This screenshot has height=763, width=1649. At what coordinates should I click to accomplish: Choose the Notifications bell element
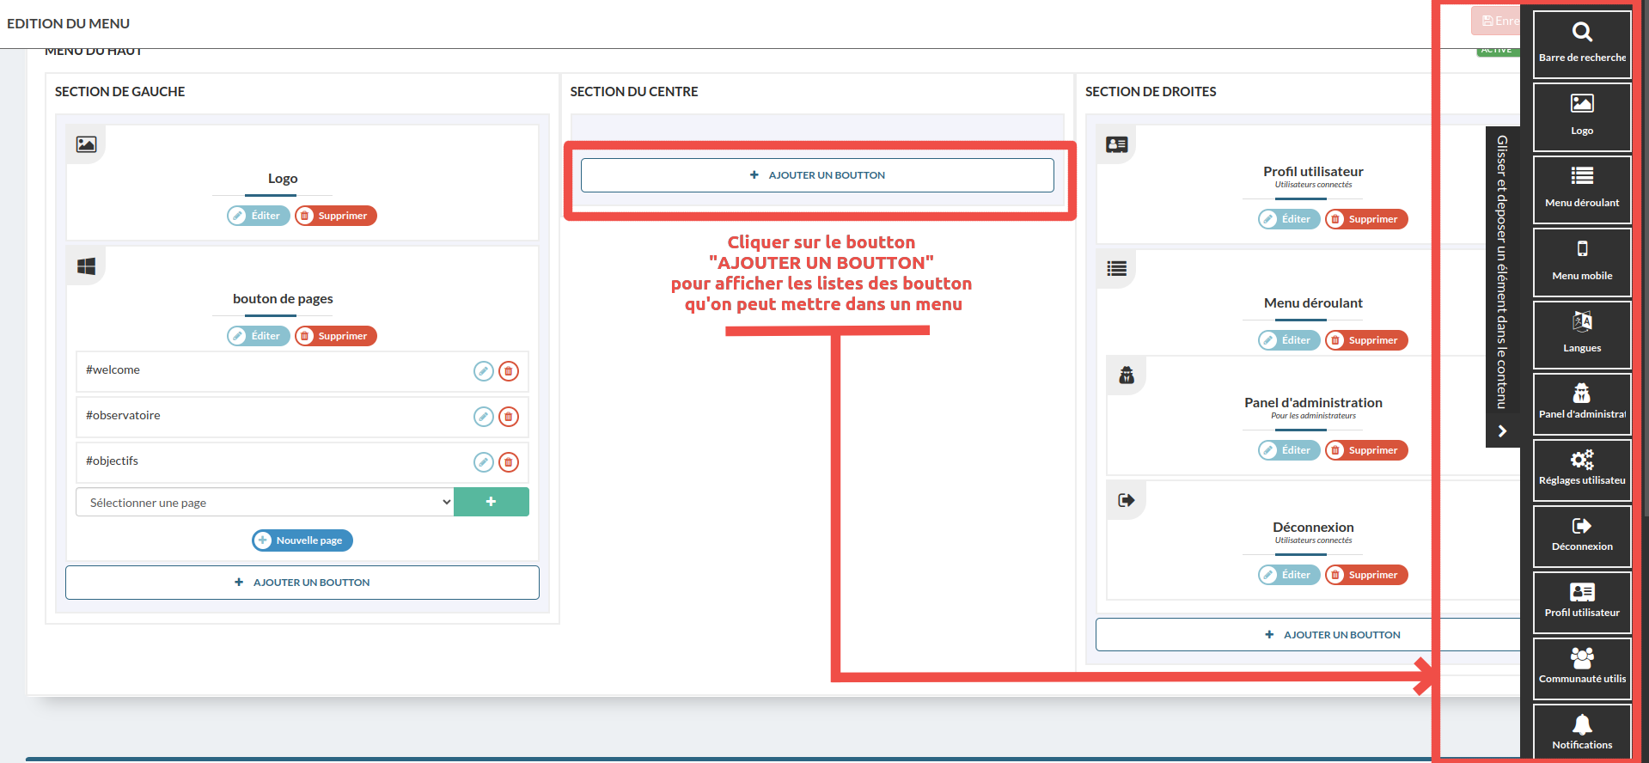pos(1581,732)
